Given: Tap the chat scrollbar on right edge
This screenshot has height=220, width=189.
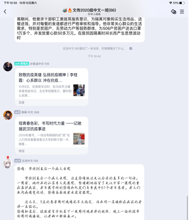Looking at the screenshot, I should click(x=187, y=208).
